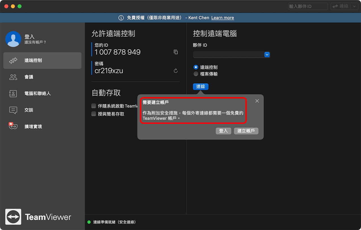The image size is (361, 230).
Task: Open the 交談 chat section
Action: click(29, 110)
